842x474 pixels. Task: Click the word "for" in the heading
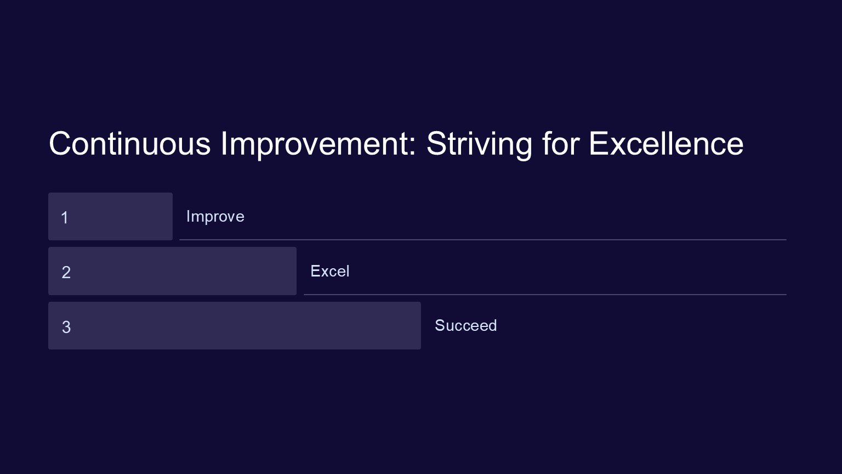coord(560,144)
